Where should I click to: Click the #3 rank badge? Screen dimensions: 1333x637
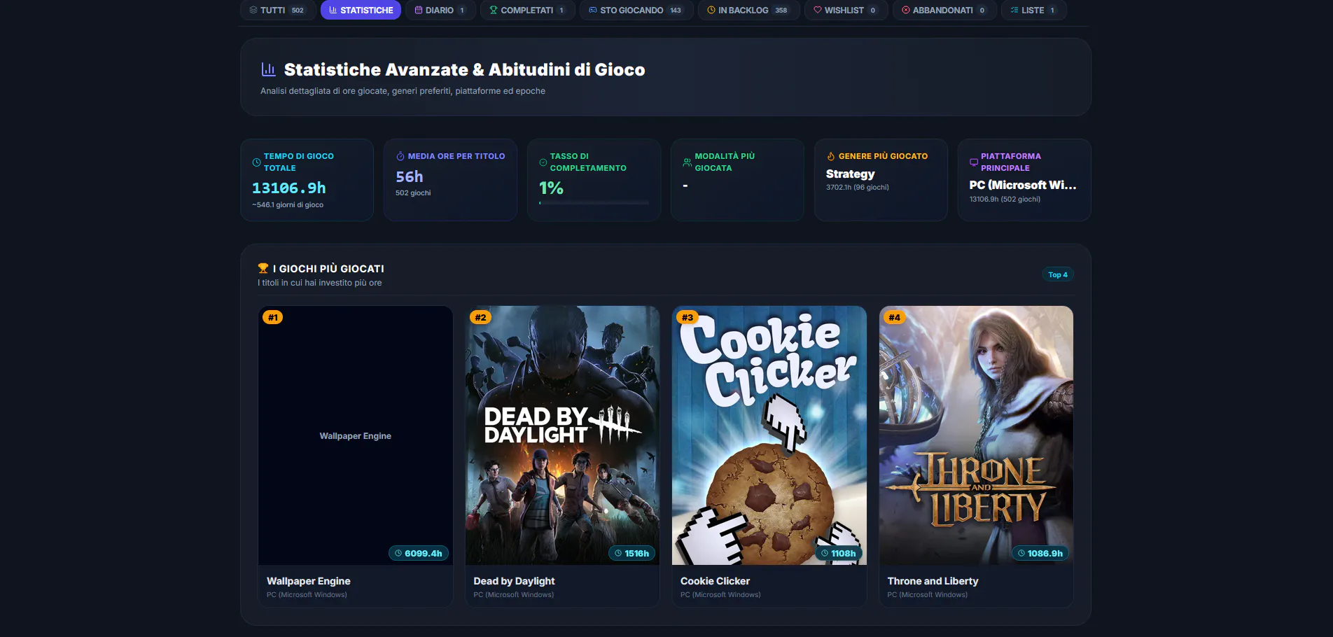point(688,317)
